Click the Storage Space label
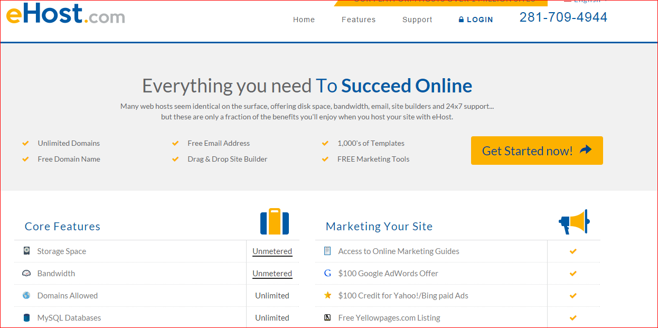The width and height of the screenshot is (658, 328). tap(61, 251)
